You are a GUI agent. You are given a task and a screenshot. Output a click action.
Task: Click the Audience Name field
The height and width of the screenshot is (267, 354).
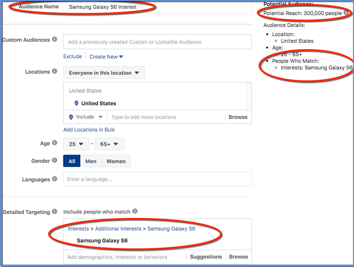(x=158, y=7)
